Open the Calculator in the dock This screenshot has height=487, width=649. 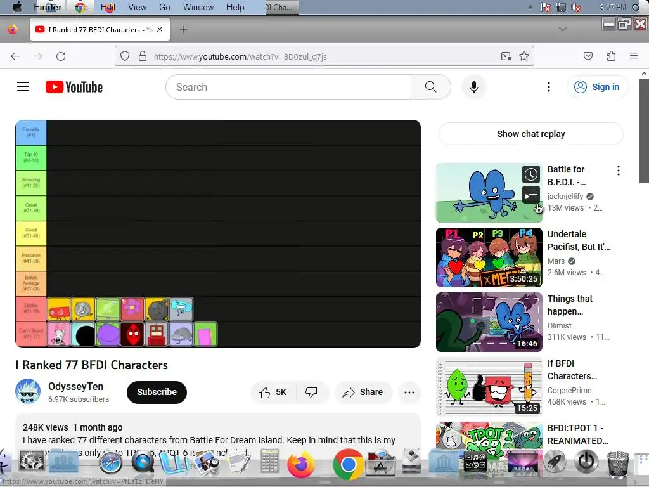point(269,461)
